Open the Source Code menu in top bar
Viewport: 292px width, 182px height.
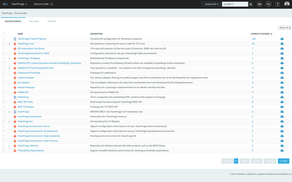(x=41, y=4)
